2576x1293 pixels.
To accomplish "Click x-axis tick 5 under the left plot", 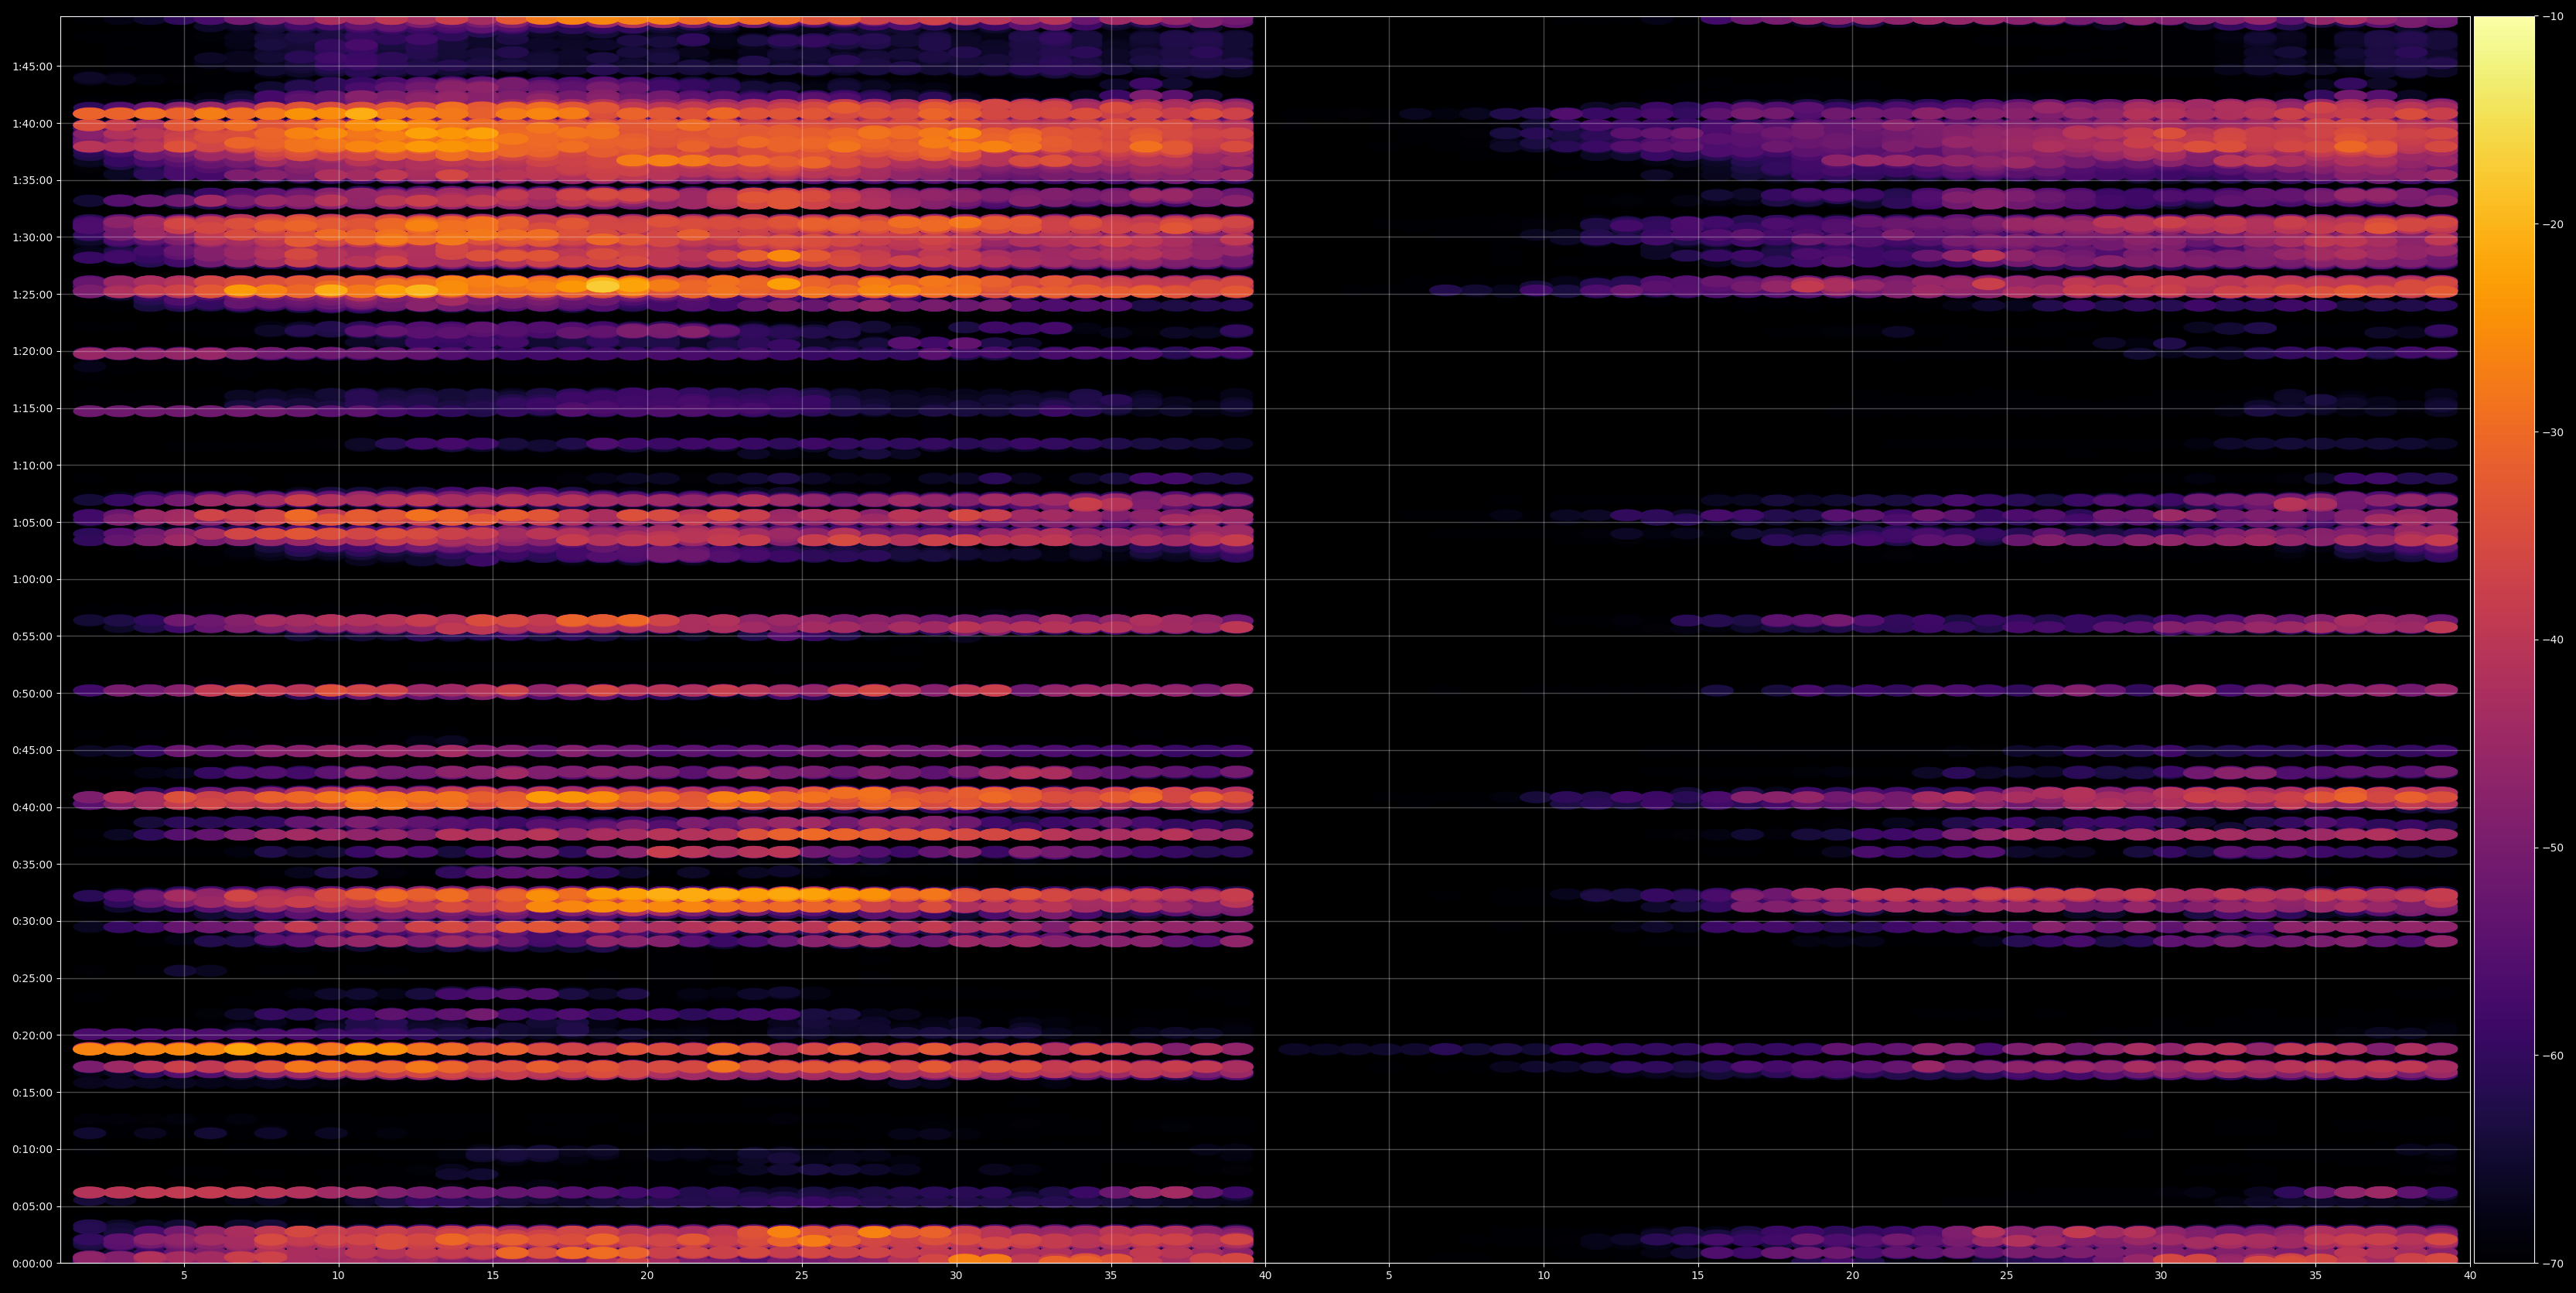I will click(x=184, y=1276).
